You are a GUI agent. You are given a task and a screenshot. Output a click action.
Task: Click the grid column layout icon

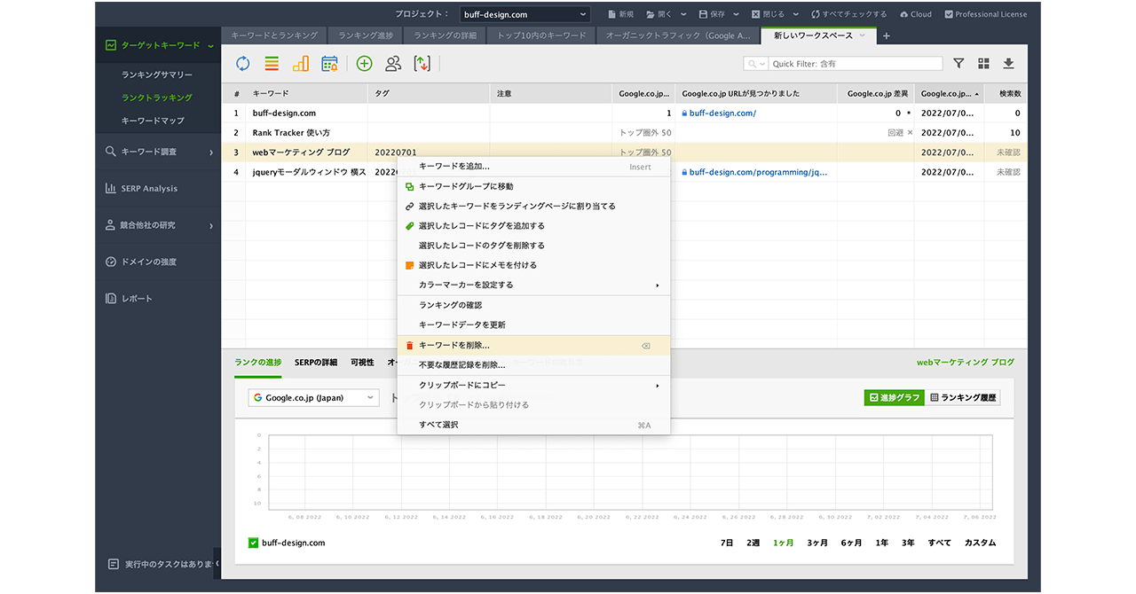pyautogui.click(x=983, y=64)
